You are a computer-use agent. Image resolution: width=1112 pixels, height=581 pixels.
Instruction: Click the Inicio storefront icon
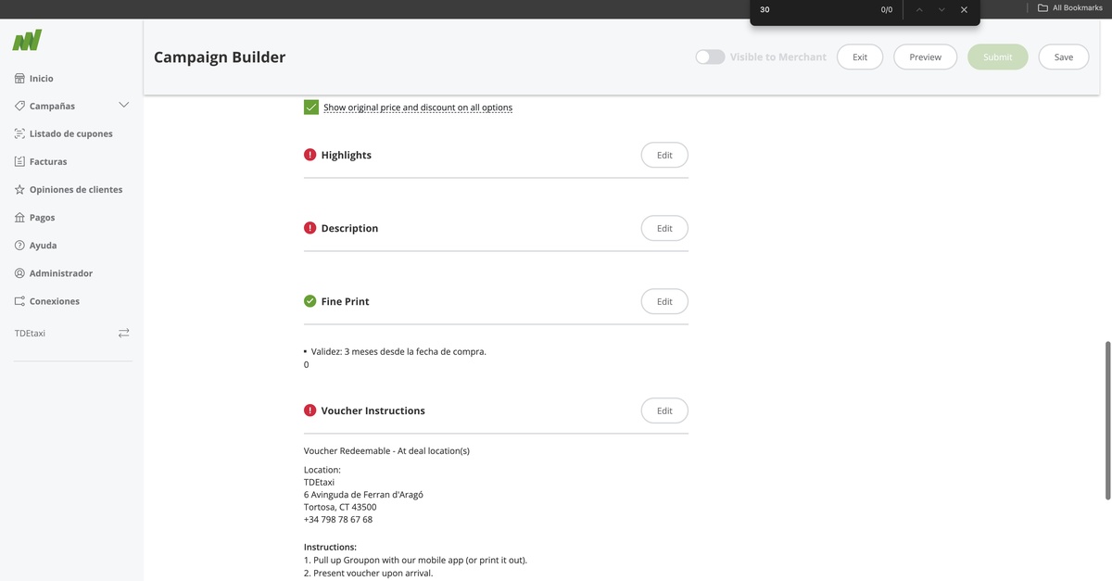(x=19, y=79)
